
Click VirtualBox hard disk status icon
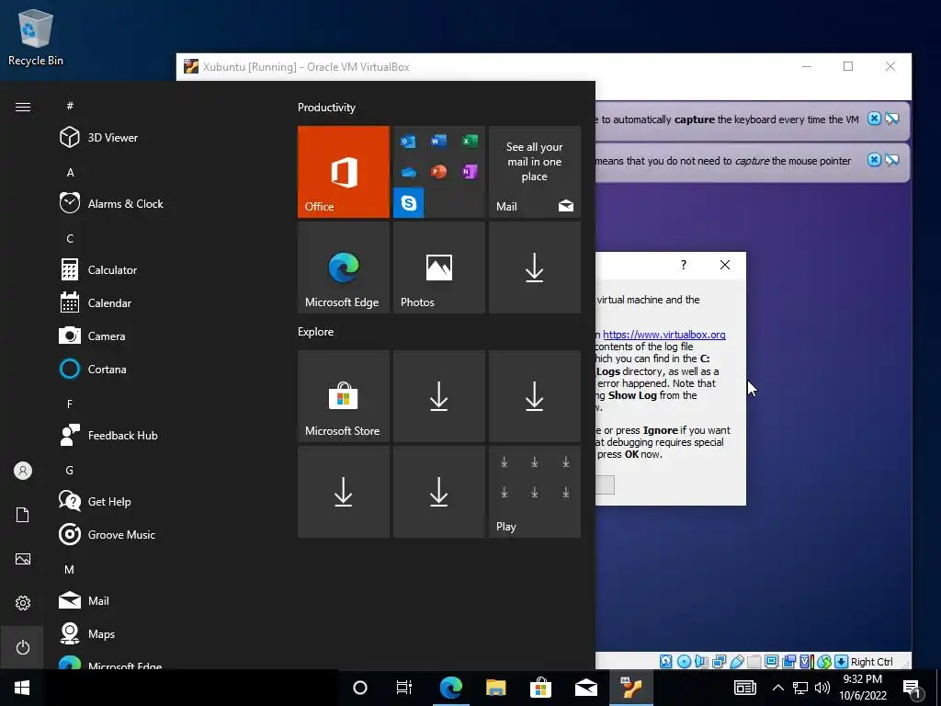point(665,662)
